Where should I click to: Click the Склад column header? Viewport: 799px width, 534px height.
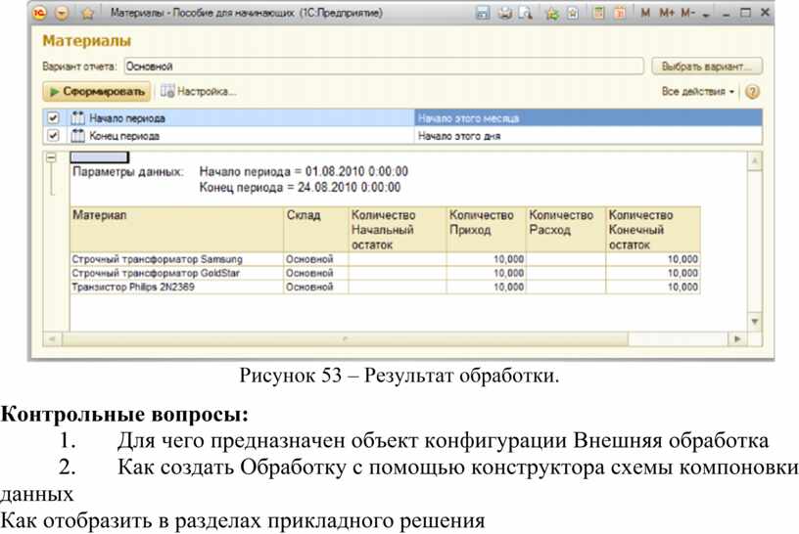(x=316, y=229)
